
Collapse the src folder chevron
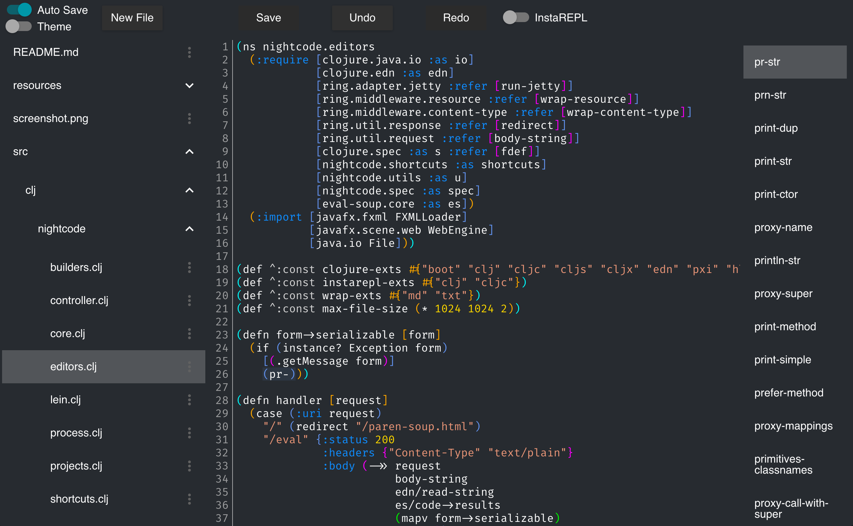coord(189,152)
